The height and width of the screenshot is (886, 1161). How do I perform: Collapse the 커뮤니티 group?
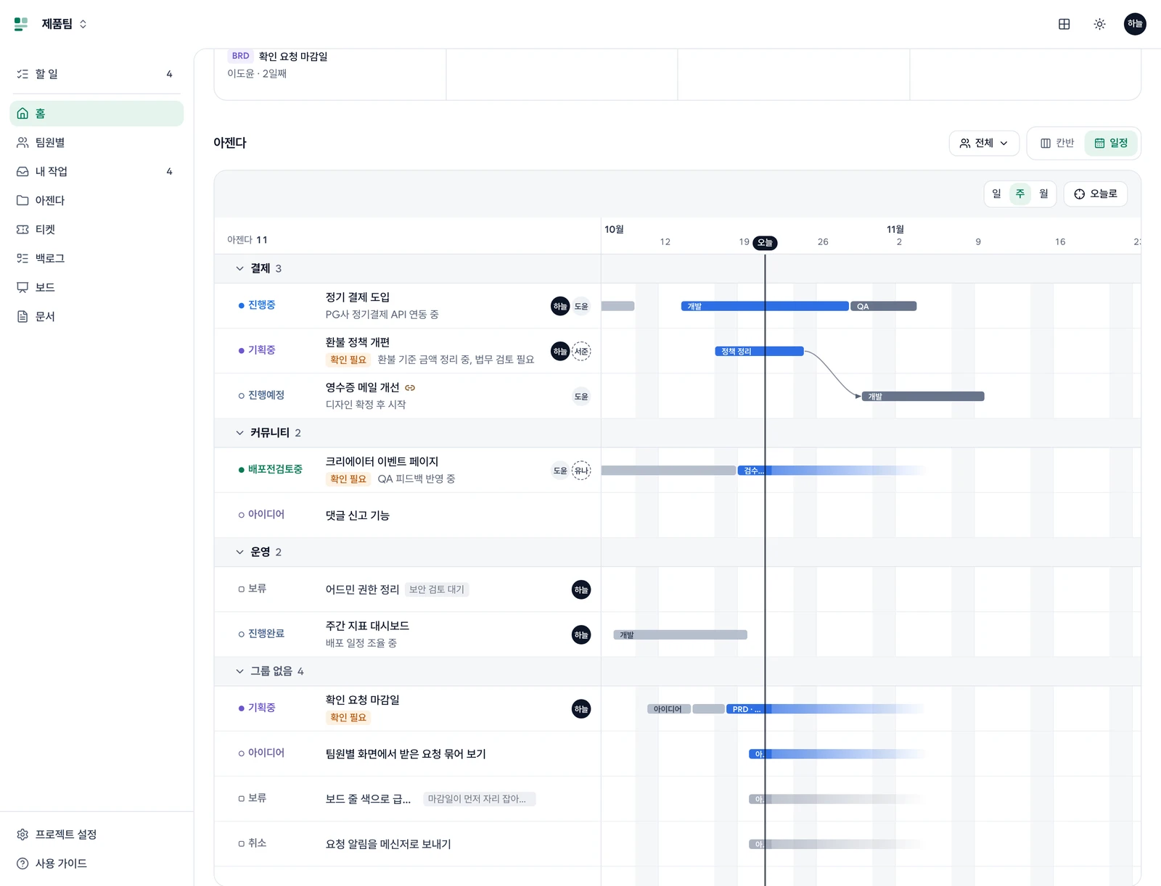click(239, 433)
